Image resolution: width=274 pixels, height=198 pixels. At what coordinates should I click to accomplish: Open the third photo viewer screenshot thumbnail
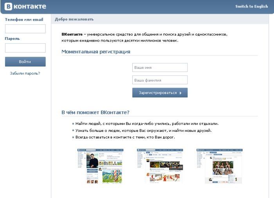tap(220, 166)
